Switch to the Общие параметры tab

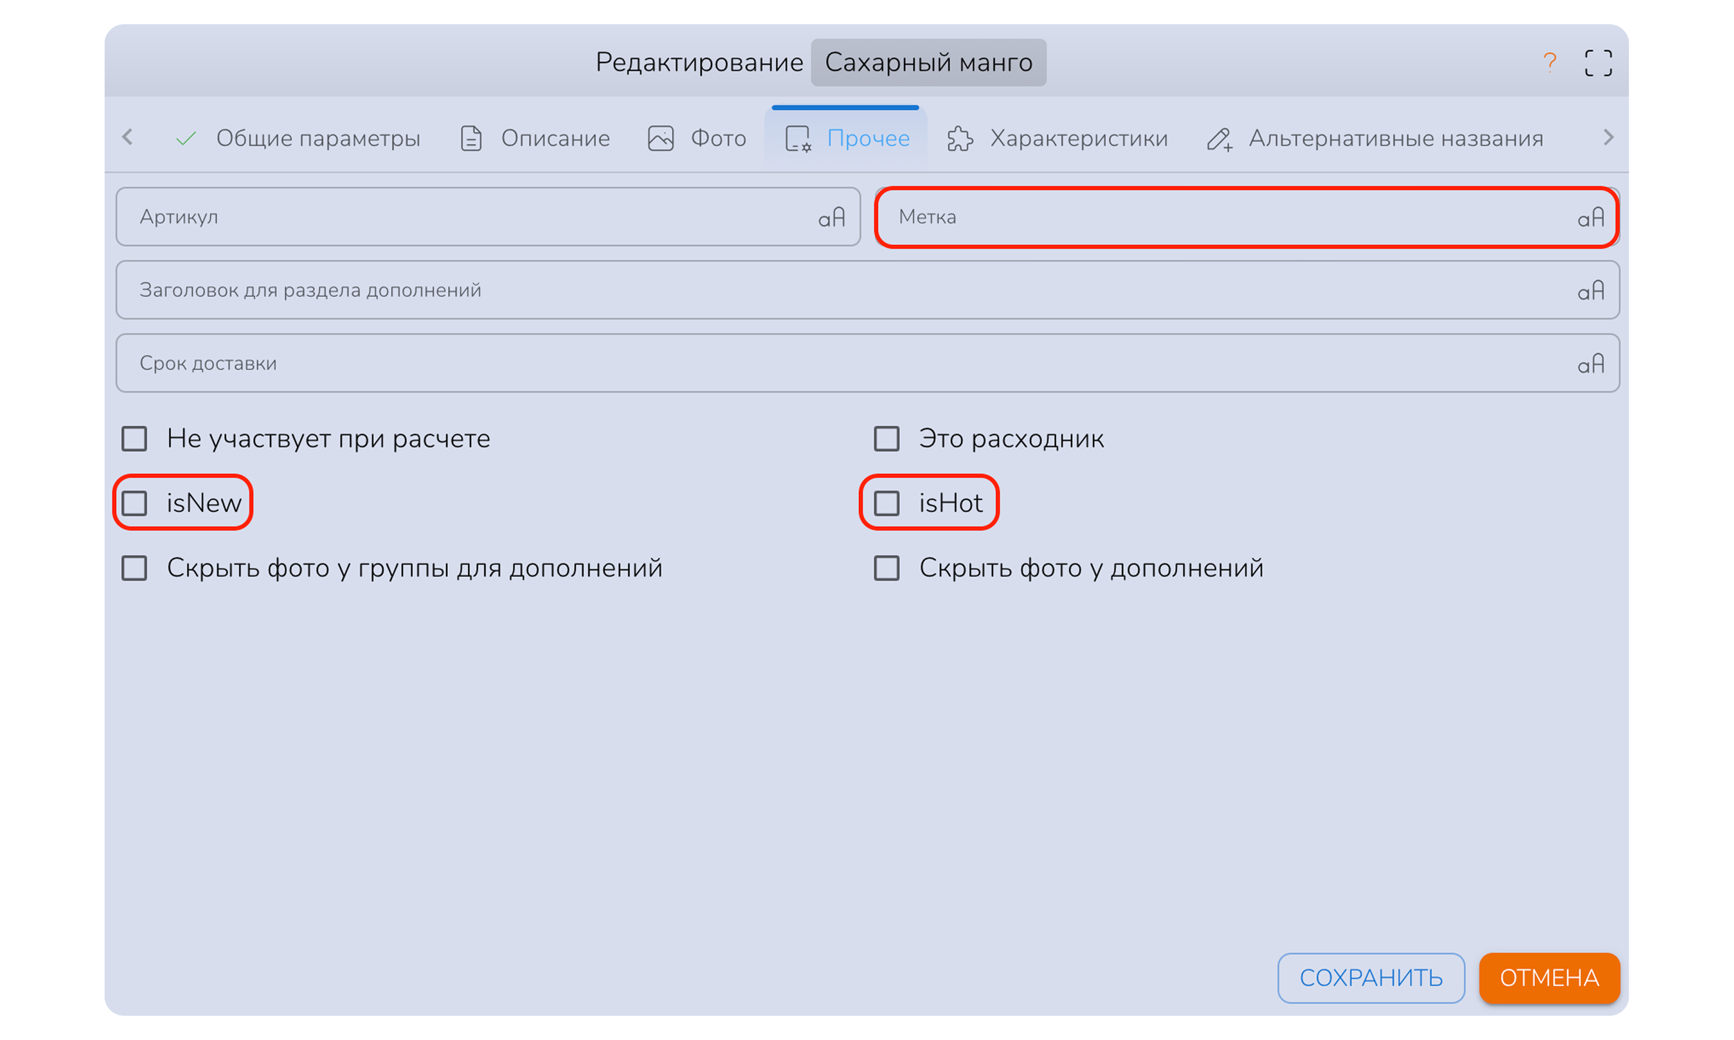click(298, 138)
